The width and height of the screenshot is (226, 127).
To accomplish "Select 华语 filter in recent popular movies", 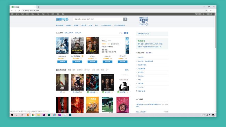I will pos(93,70).
